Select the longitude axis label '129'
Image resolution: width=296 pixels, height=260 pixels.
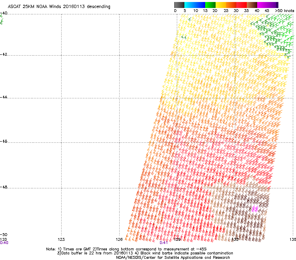coord(177,240)
